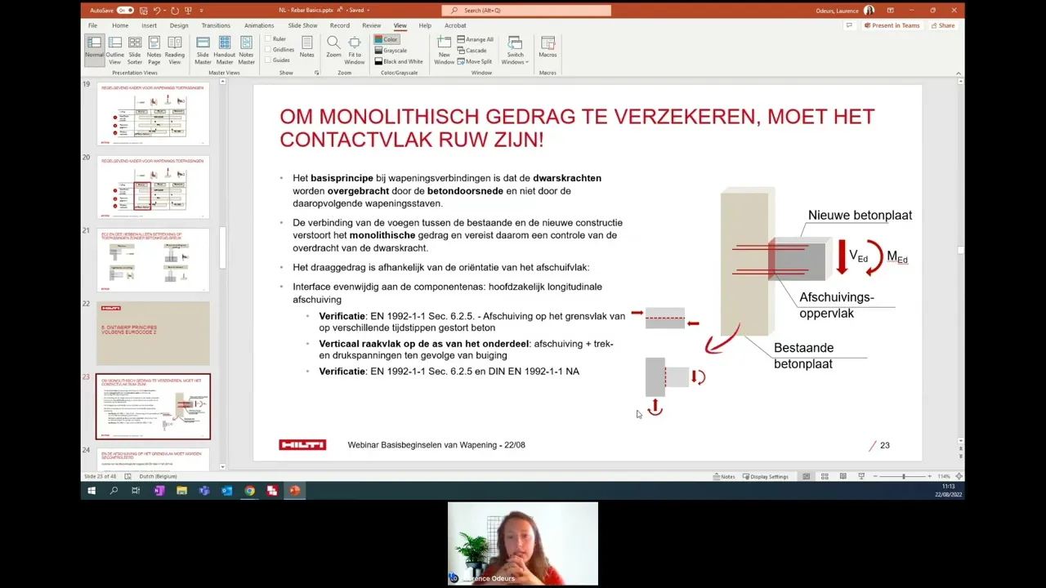Image resolution: width=1046 pixels, height=588 pixels.
Task: Collapse the ribbon with the chevron
Action: 959,73
